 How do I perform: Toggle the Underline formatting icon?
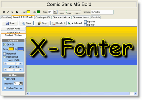12,12
